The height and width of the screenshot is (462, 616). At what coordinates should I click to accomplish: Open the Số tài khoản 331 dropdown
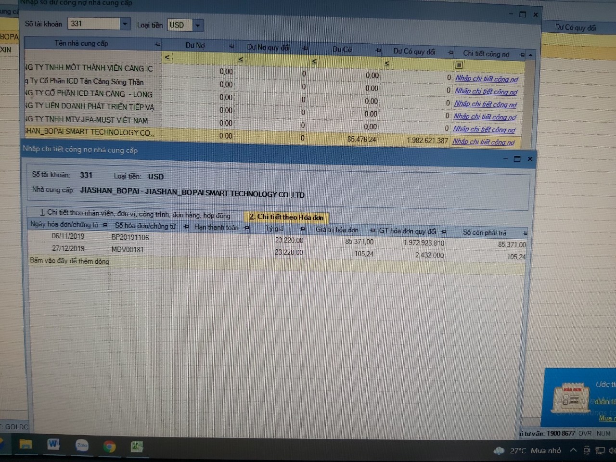click(x=125, y=24)
